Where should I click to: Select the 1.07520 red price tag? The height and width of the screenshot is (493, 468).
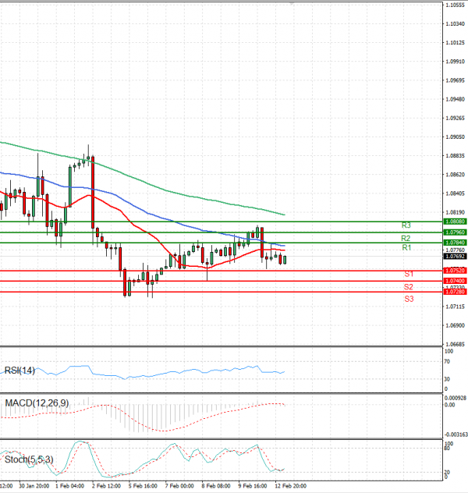tap(455, 271)
